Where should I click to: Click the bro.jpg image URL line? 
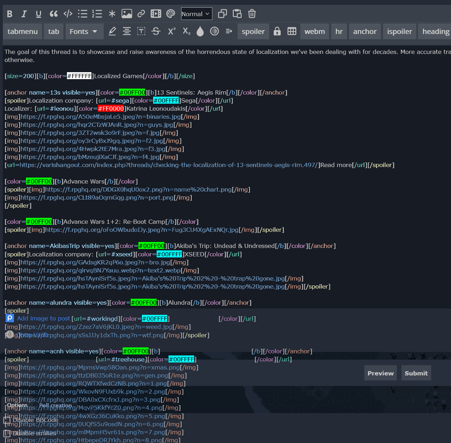point(97,262)
